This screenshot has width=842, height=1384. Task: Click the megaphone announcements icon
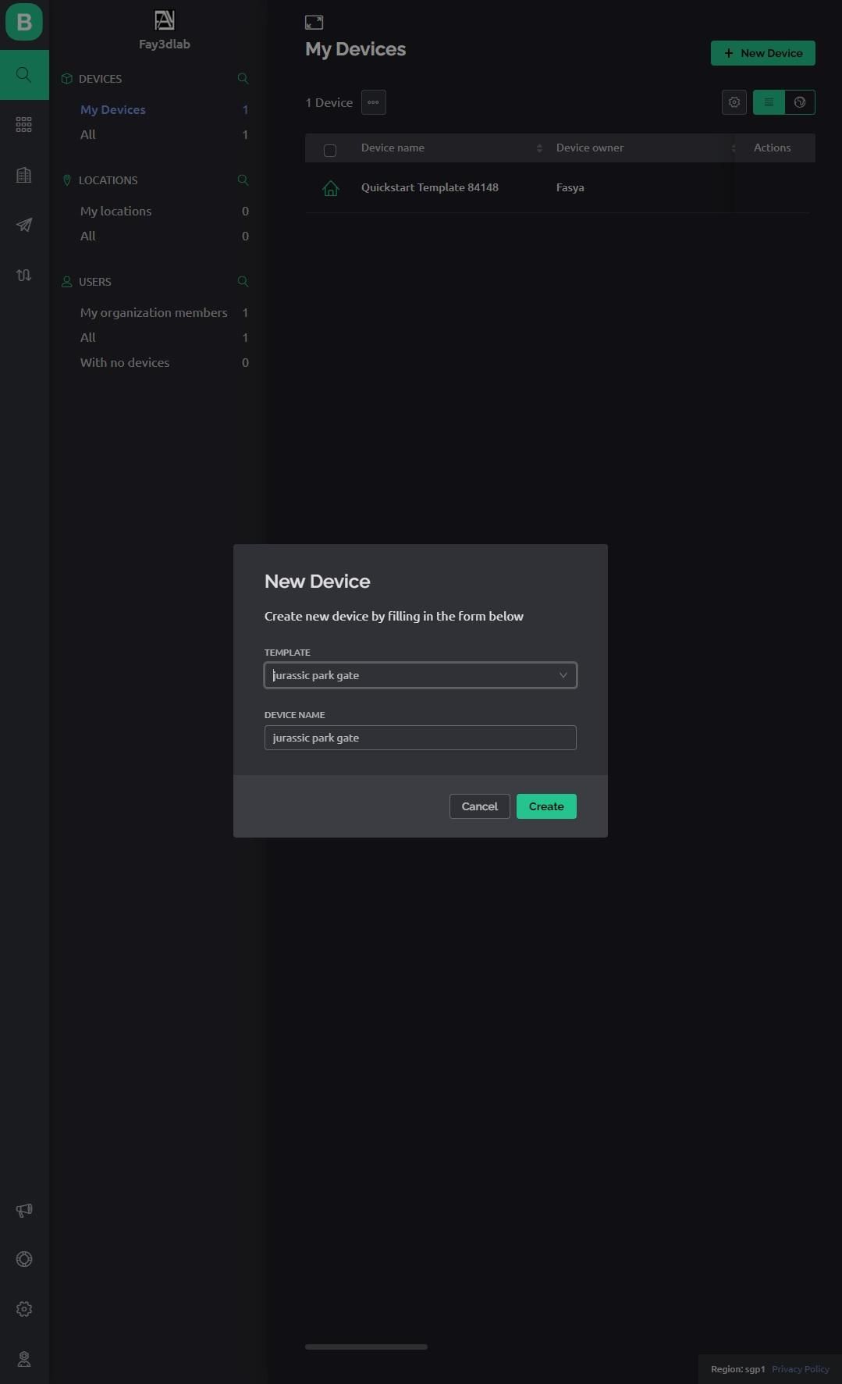point(24,1210)
